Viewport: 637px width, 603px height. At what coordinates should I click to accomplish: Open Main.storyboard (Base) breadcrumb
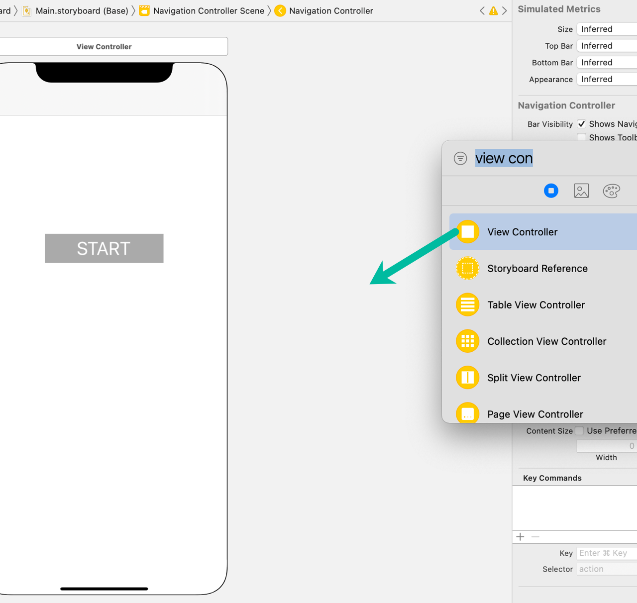[x=82, y=10]
